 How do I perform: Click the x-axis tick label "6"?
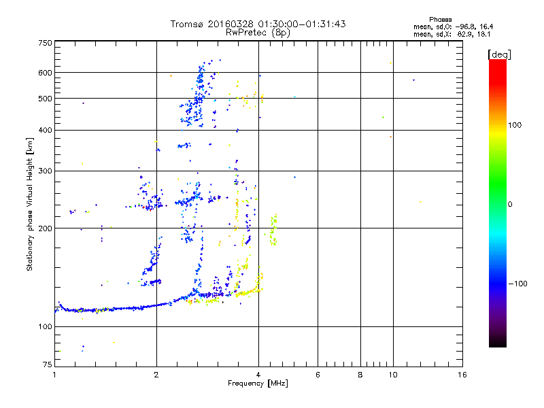[x=318, y=375]
